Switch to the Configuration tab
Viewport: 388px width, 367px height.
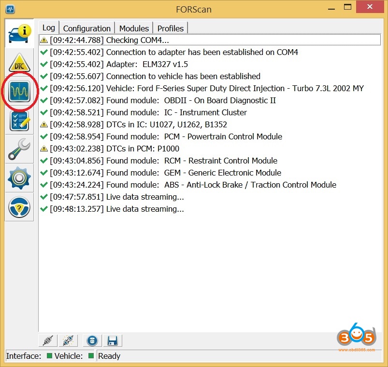point(87,28)
